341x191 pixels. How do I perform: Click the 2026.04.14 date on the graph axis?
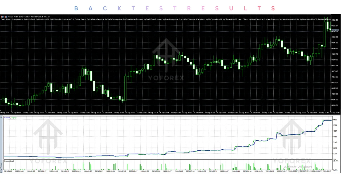236,171
